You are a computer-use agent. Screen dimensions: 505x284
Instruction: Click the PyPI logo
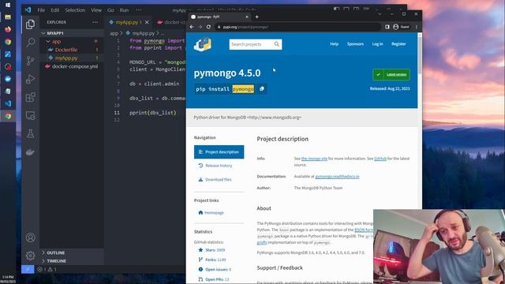pos(203,44)
